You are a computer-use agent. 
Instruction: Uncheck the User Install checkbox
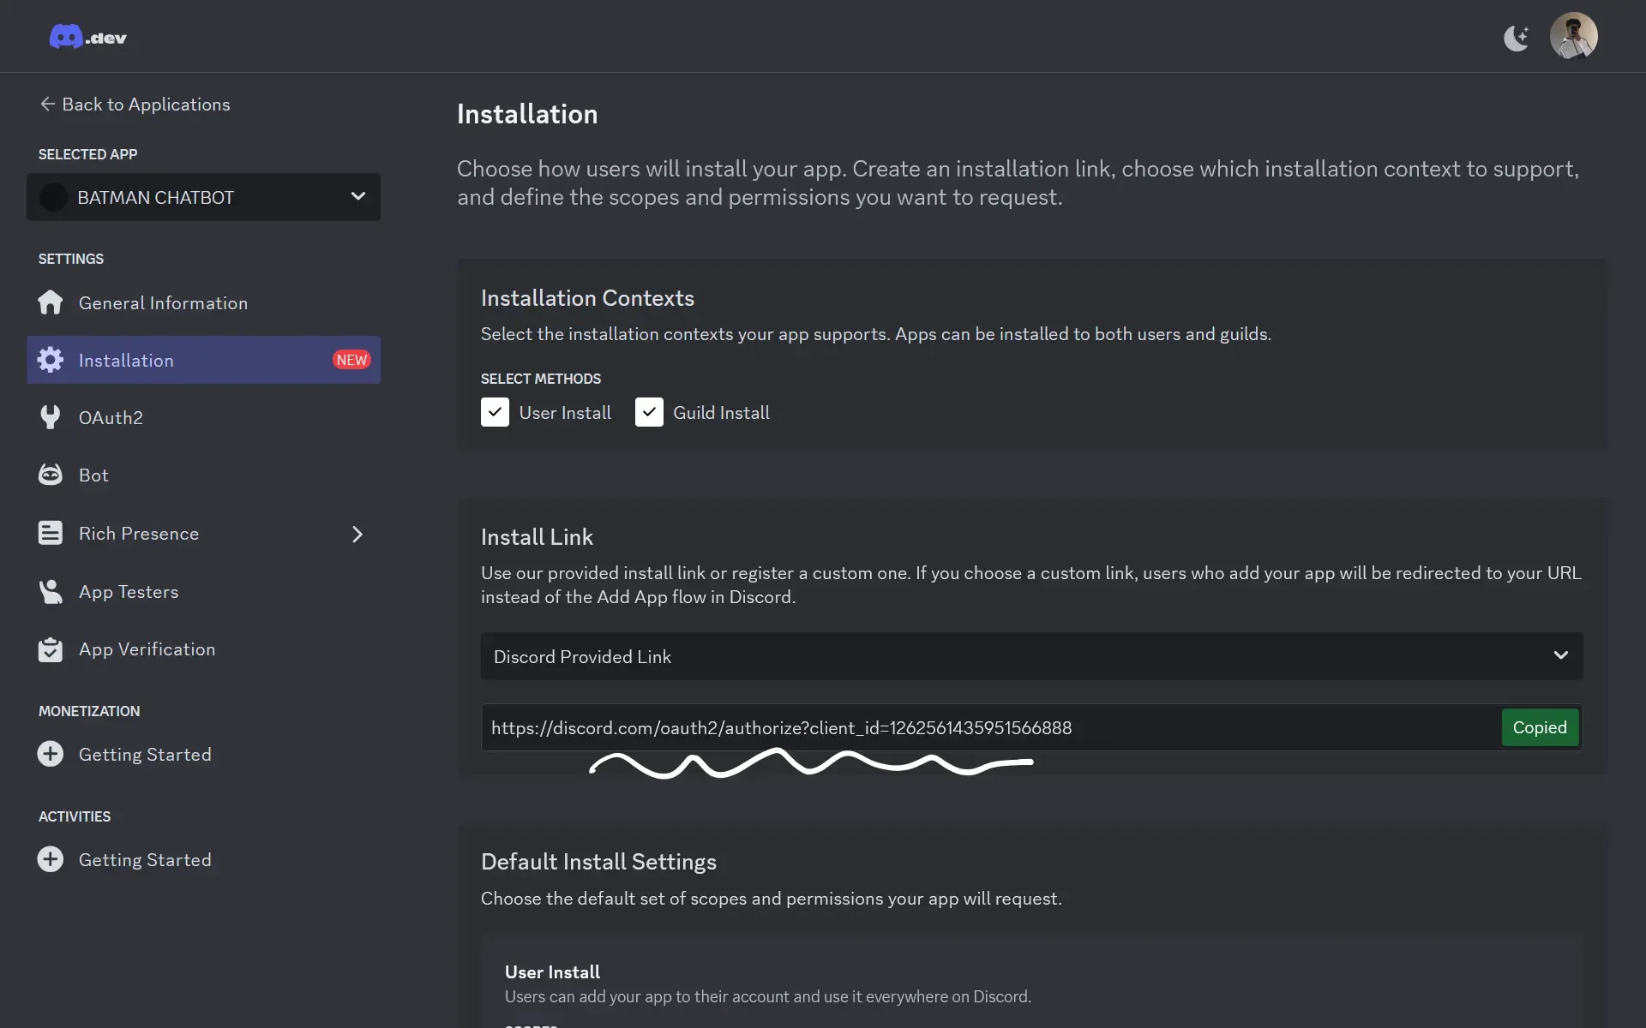click(495, 412)
